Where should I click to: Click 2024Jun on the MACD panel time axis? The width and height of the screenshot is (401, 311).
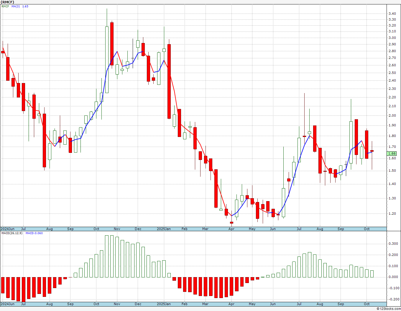click(7, 304)
